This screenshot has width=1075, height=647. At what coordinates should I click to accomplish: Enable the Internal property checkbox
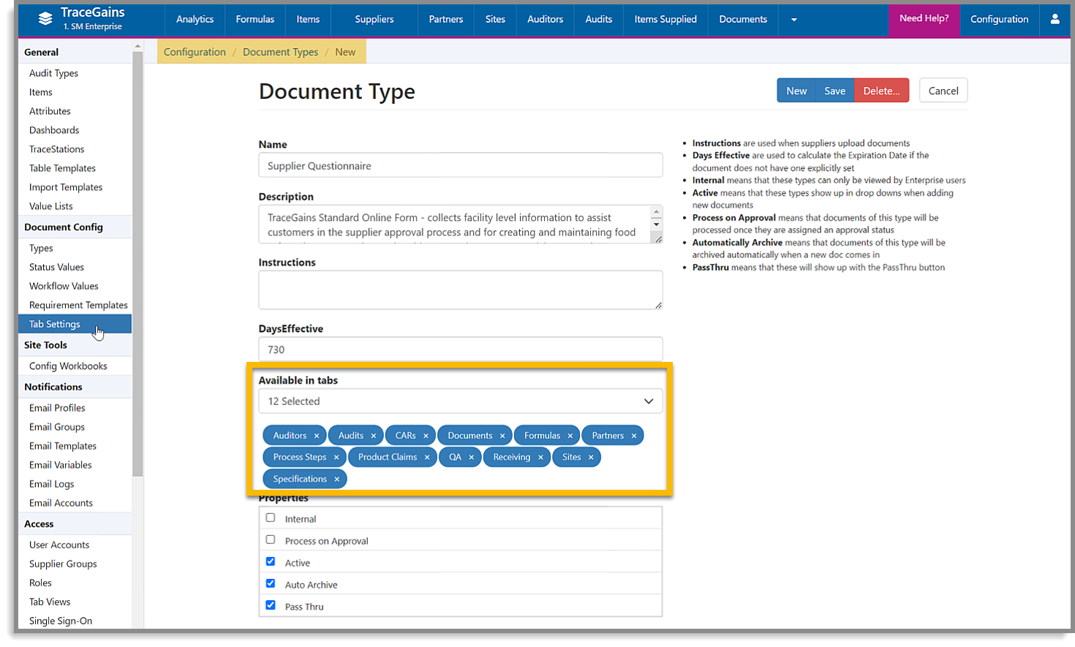[271, 518]
